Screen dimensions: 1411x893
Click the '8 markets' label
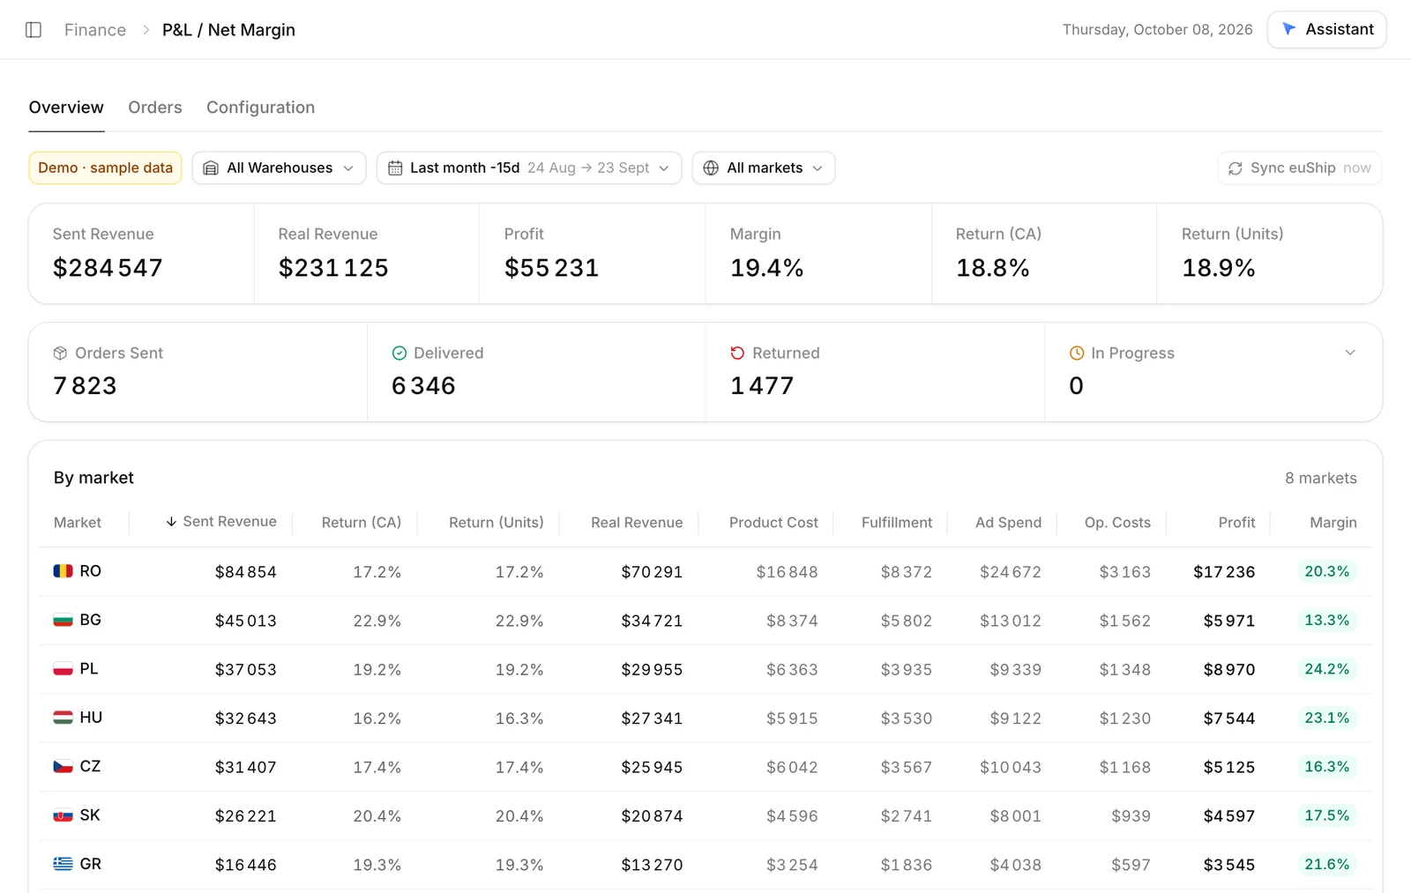click(x=1321, y=478)
